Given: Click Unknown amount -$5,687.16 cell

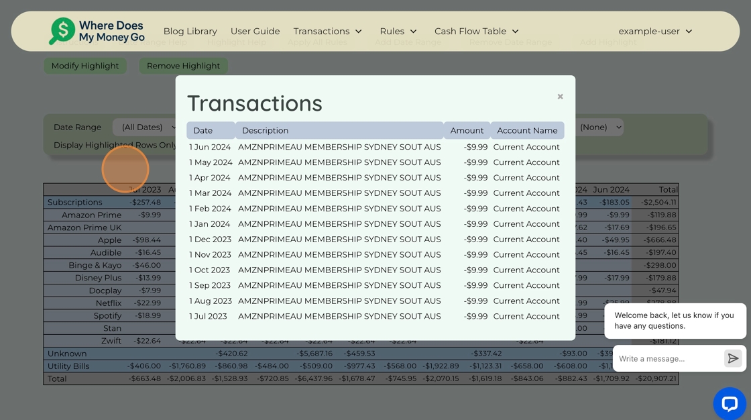Looking at the screenshot, I should point(314,354).
